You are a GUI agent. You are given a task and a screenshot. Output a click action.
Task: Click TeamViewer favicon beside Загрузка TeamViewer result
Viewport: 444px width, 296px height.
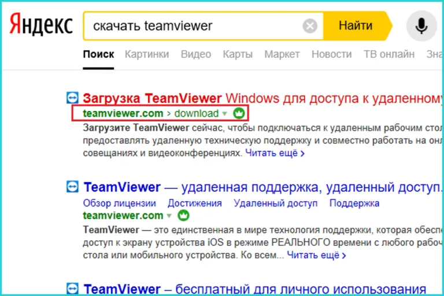(72, 98)
